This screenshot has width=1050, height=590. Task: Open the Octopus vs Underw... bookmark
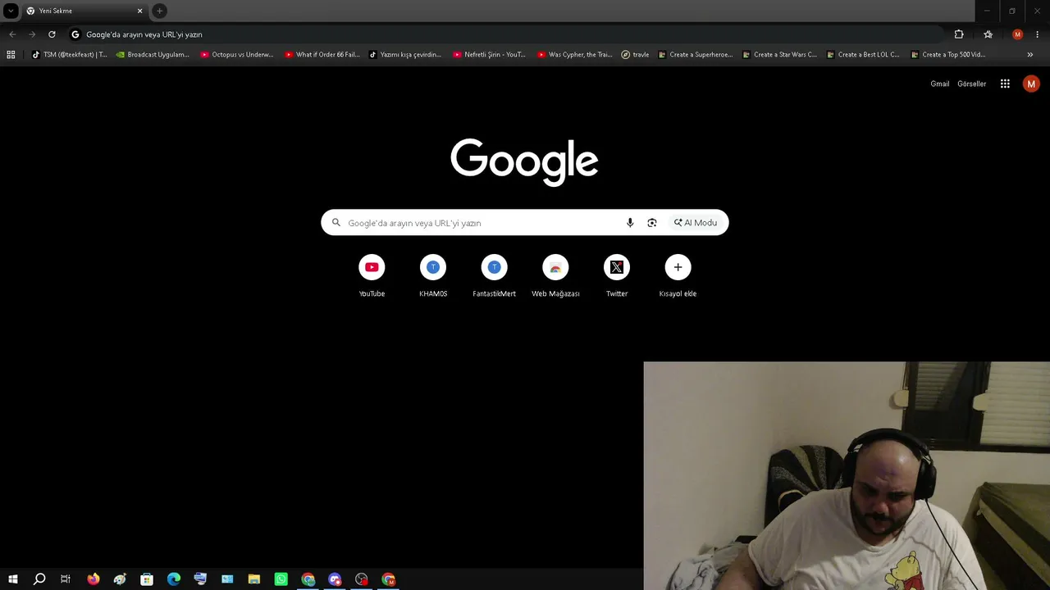pyautogui.click(x=237, y=55)
